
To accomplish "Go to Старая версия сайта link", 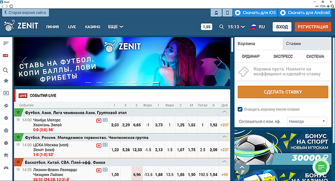I will (x=26, y=13).
